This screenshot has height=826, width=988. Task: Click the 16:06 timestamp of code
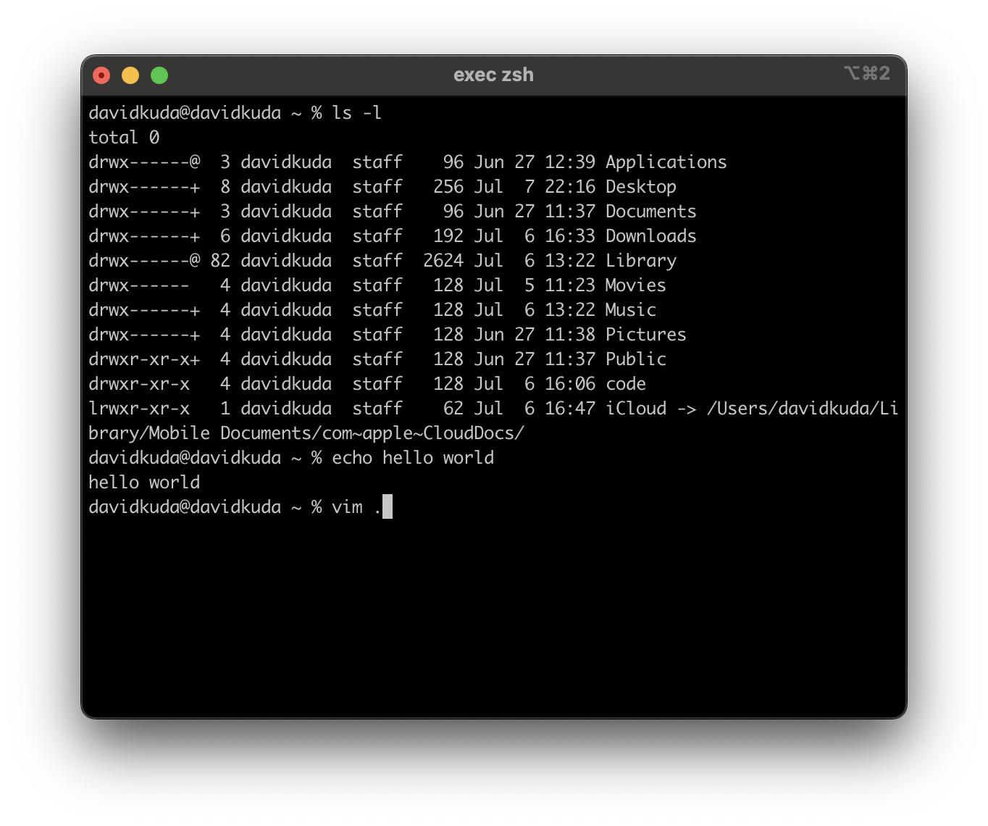tap(570, 384)
